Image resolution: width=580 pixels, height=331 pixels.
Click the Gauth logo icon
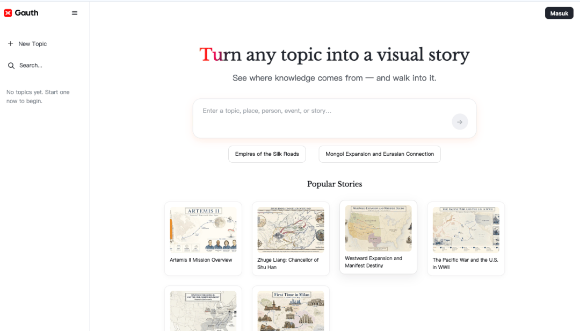click(x=8, y=13)
